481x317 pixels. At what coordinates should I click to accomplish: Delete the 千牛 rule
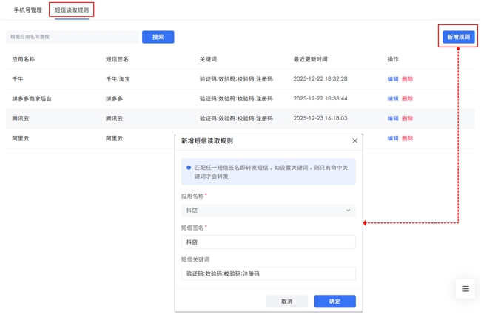(x=407, y=79)
